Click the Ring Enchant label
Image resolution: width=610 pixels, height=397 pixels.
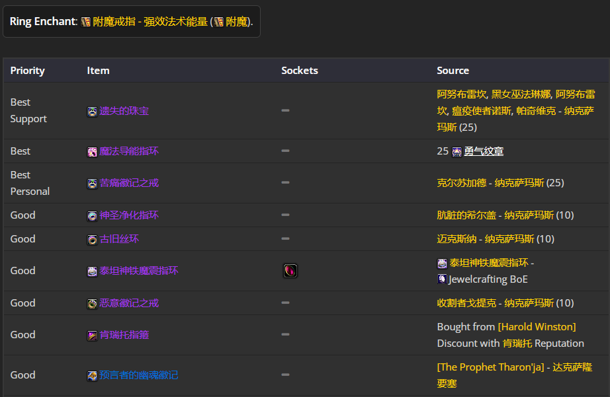pos(44,22)
